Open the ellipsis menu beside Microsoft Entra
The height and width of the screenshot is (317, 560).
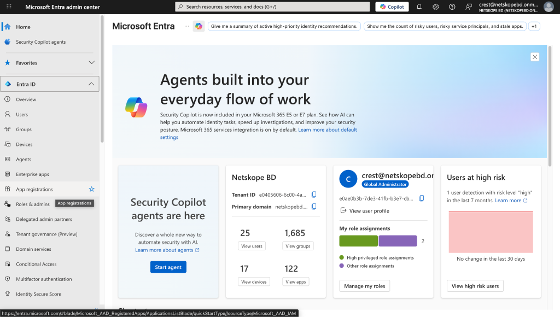186,26
